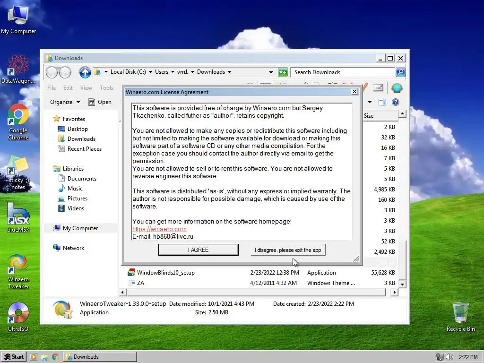Toggle the preview pane icon
The height and width of the screenshot is (363, 484).
pyautogui.click(x=382, y=102)
